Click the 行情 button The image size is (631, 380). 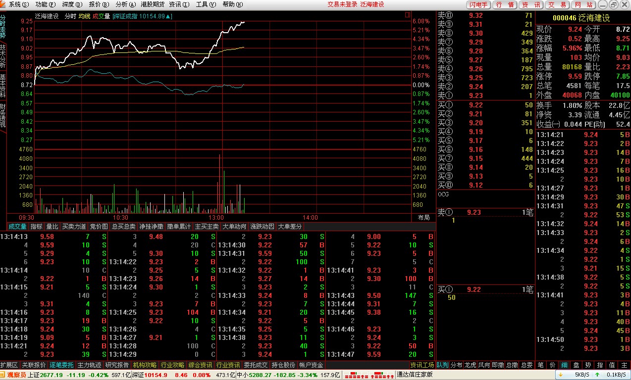point(505,4)
